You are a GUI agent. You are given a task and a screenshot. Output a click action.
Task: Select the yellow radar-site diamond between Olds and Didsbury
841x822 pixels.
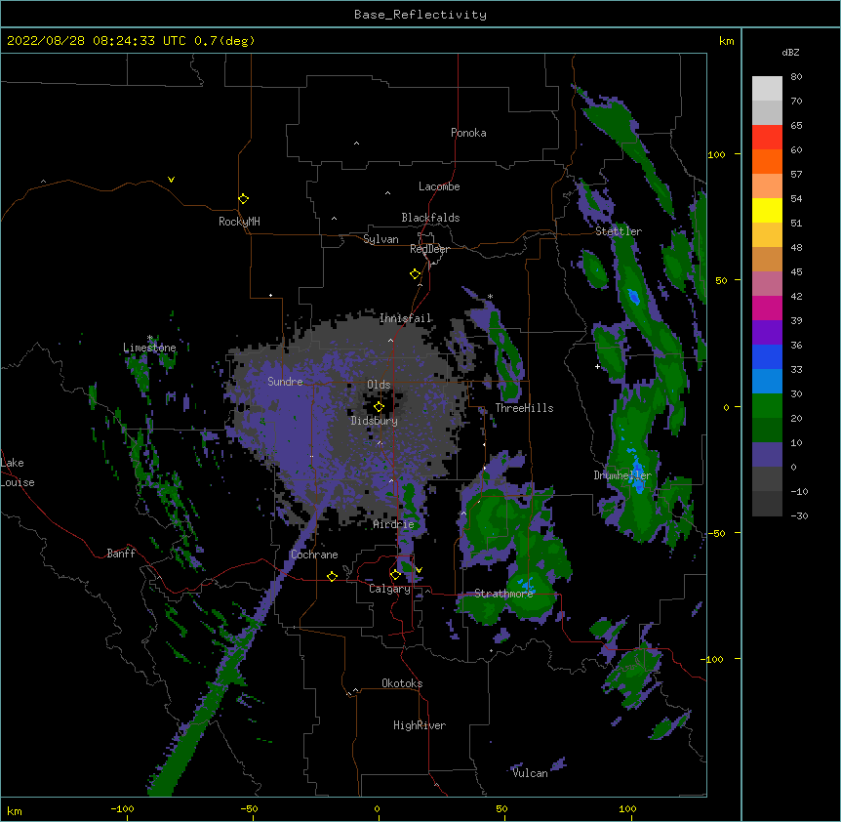point(379,407)
